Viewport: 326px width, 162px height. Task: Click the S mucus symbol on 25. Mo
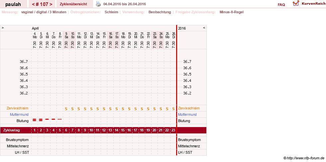pos(167,108)
